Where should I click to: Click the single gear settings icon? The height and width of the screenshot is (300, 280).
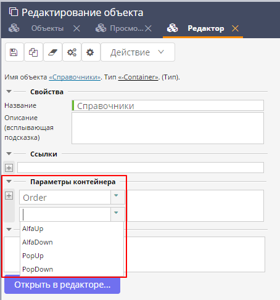click(91, 52)
